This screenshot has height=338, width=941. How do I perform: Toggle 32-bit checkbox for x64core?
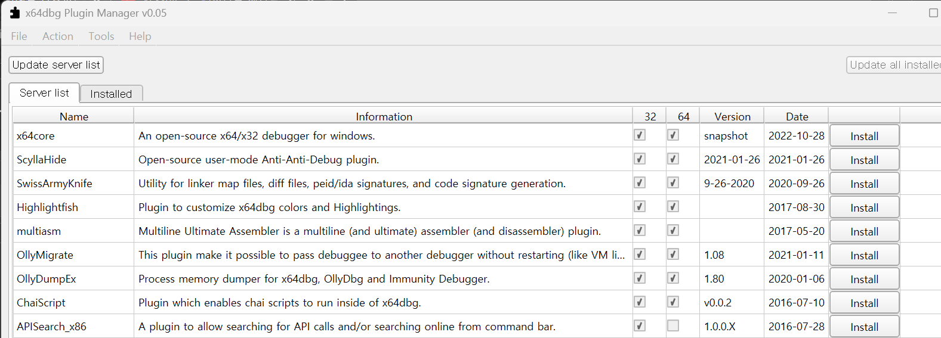click(640, 135)
